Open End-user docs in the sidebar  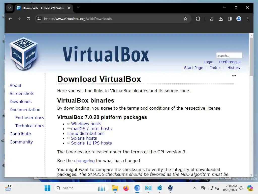click(x=30, y=118)
